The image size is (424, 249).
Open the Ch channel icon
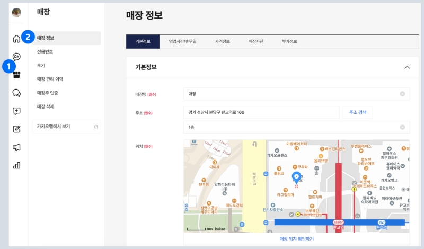coord(16,57)
